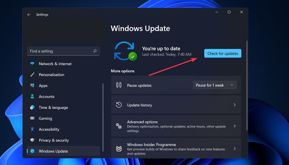Open the Pause for 1 week dropdown
Image resolution: width=289 pixels, height=165 pixels.
click(232, 85)
